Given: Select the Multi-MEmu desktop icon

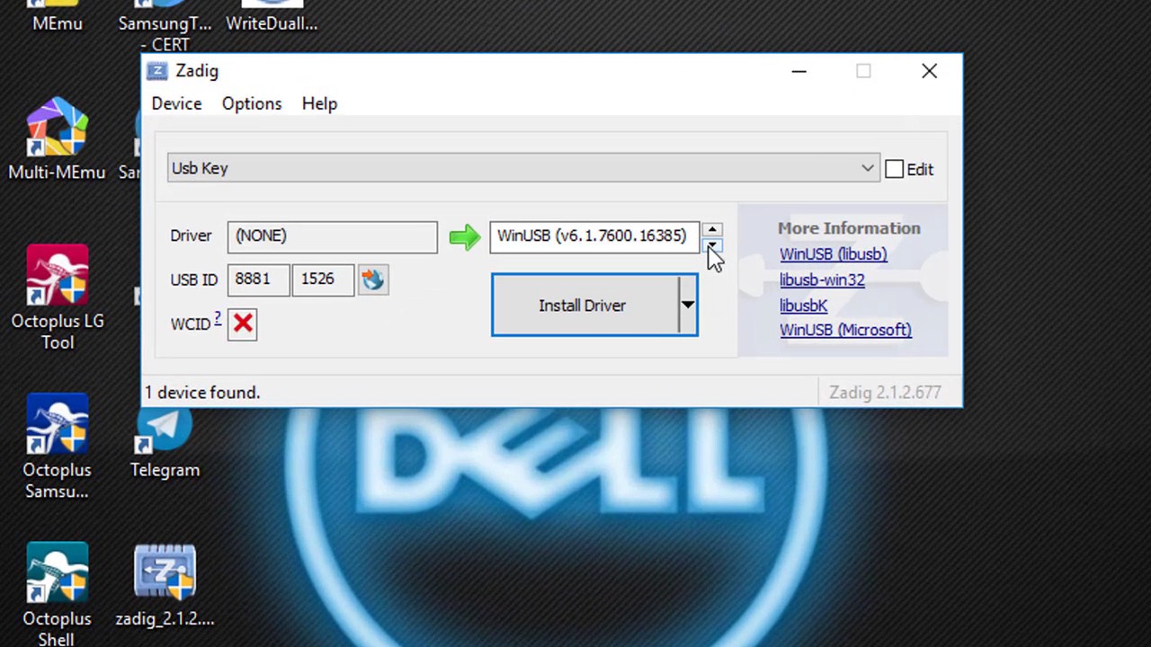Looking at the screenshot, I should pos(57,140).
